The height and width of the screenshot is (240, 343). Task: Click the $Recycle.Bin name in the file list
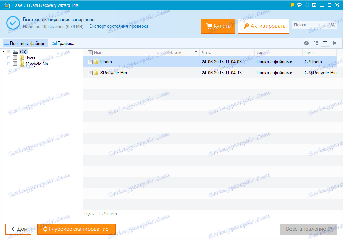[114, 73]
